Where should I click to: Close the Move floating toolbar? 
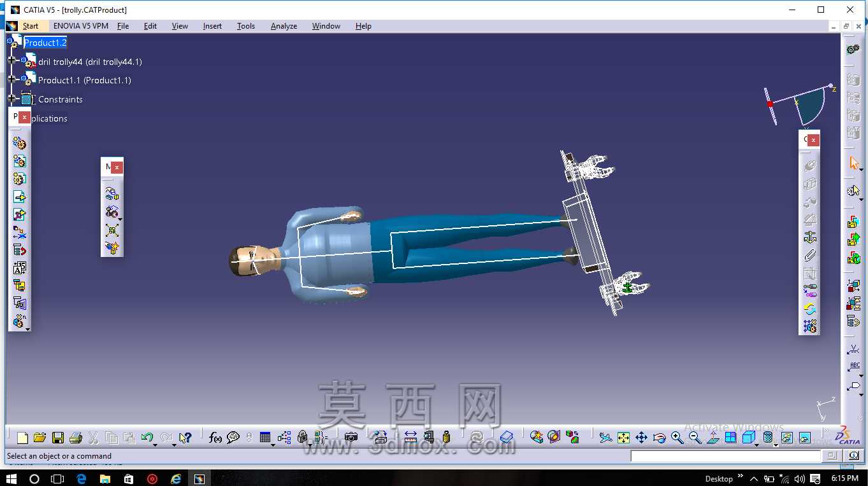coord(117,167)
